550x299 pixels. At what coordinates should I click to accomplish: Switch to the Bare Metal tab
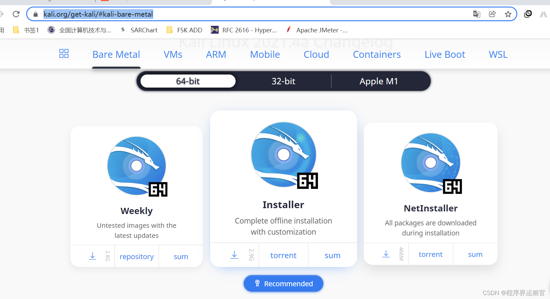click(x=116, y=54)
